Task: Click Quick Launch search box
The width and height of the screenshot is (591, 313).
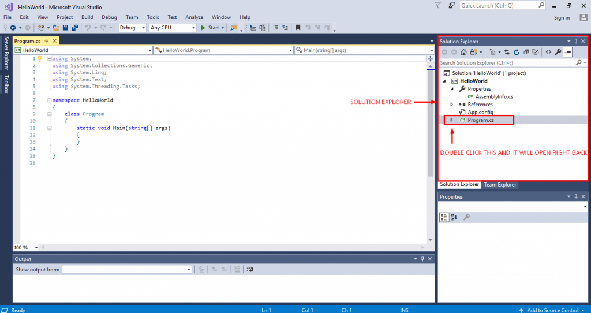Action: (x=503, y=6)
